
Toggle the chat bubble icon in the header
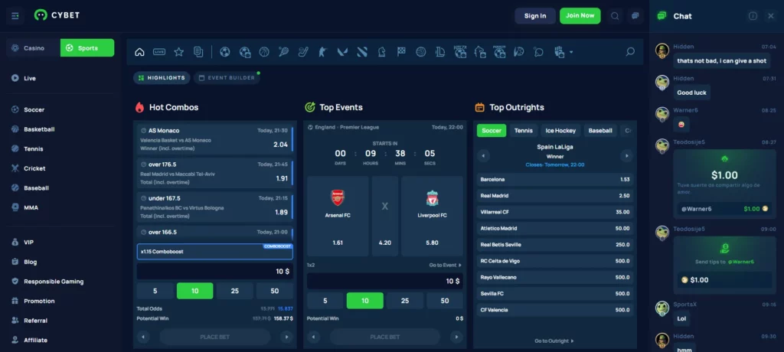coord(635,16)
